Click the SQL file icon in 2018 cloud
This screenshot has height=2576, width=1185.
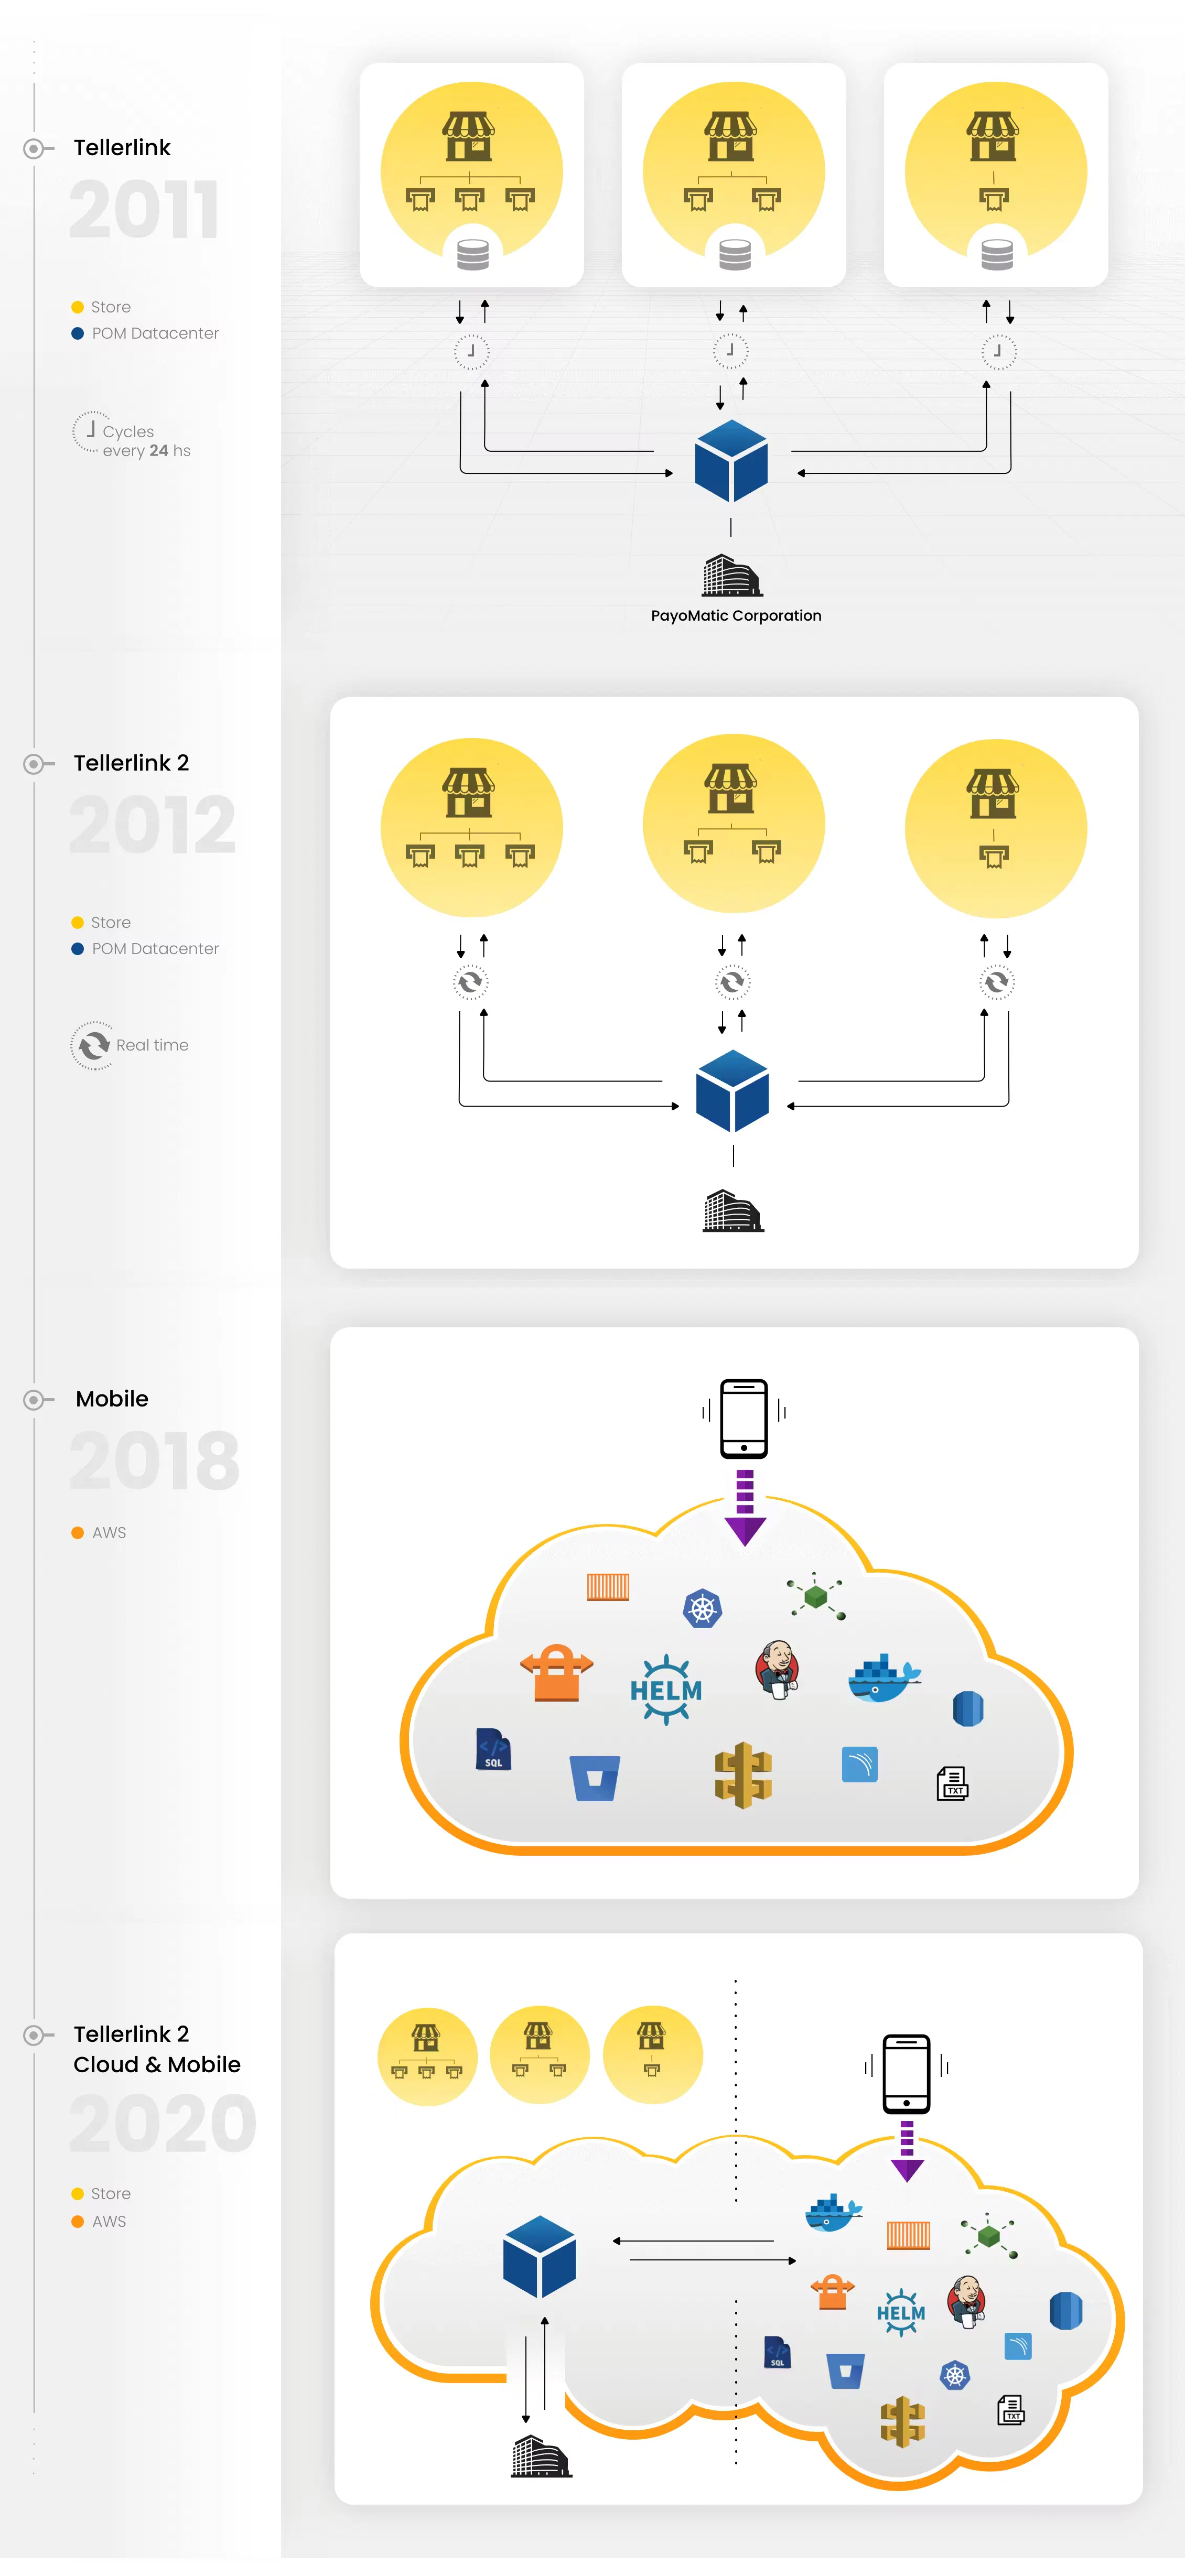point(493,1750)
